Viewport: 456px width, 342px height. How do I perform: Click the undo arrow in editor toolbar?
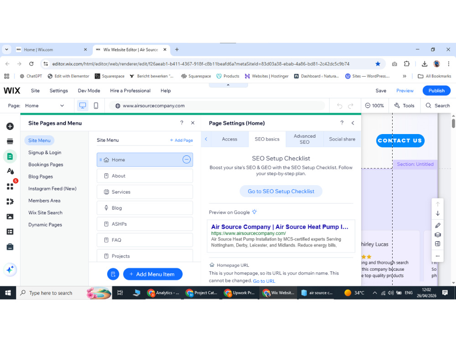pyautogui.click(x=339, y=106)
